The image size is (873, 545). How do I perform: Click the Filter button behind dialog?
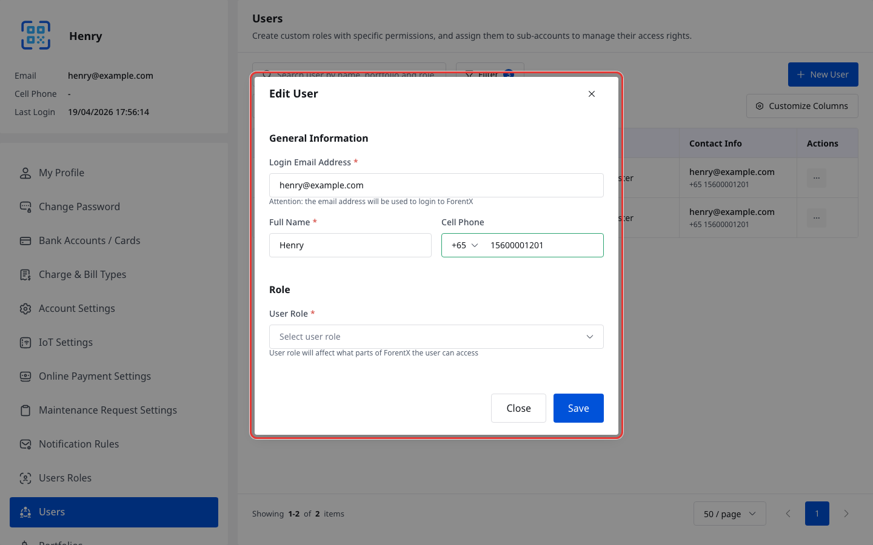(490, 74)
